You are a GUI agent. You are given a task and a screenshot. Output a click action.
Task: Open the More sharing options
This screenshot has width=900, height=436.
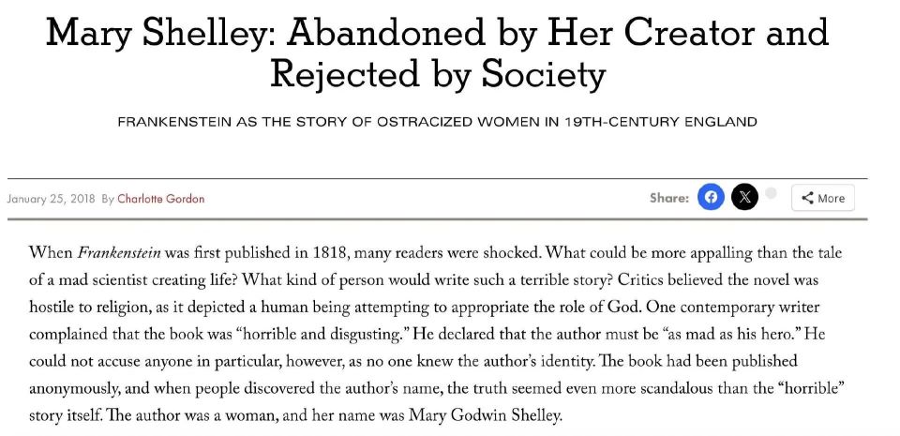pyautogui.click(x=822, y=198)
